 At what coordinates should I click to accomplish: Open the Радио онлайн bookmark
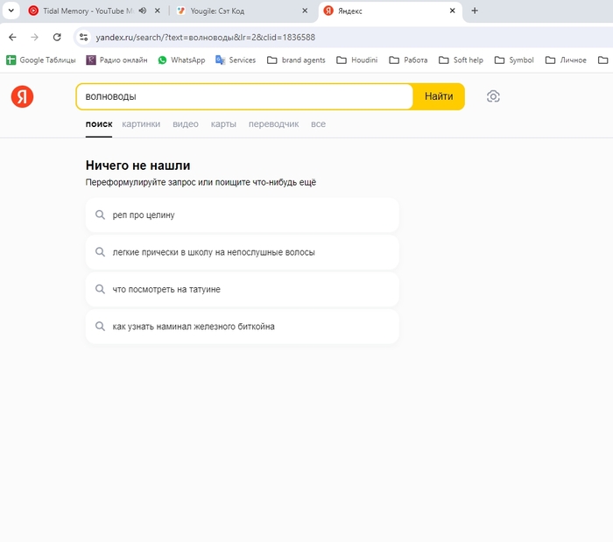[x=116, y=60]
